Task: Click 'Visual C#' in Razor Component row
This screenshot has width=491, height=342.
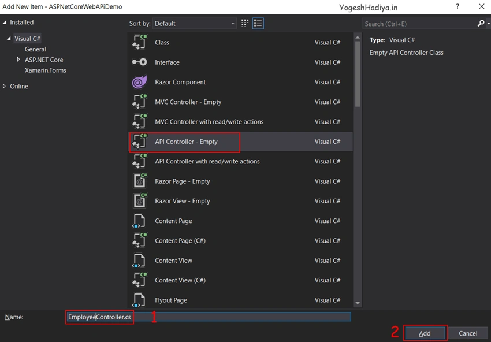Action: (x=328, y=82)
